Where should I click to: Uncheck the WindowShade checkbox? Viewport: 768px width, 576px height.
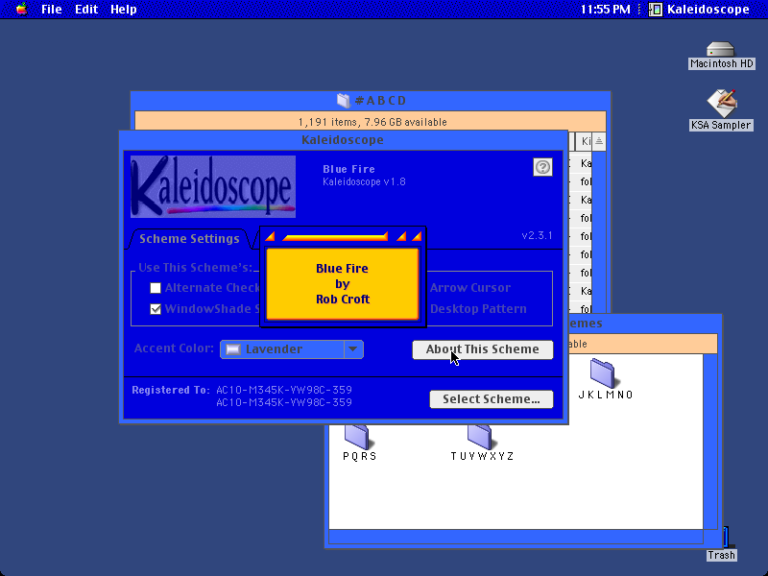pyautogui.click(x=156, y=309)
